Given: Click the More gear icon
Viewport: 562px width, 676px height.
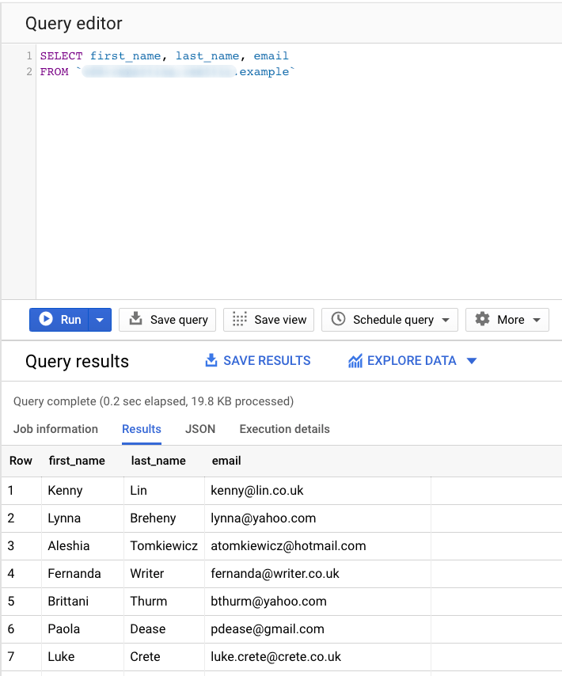Looking at the screenshot, I should click(x=482, y=319).
